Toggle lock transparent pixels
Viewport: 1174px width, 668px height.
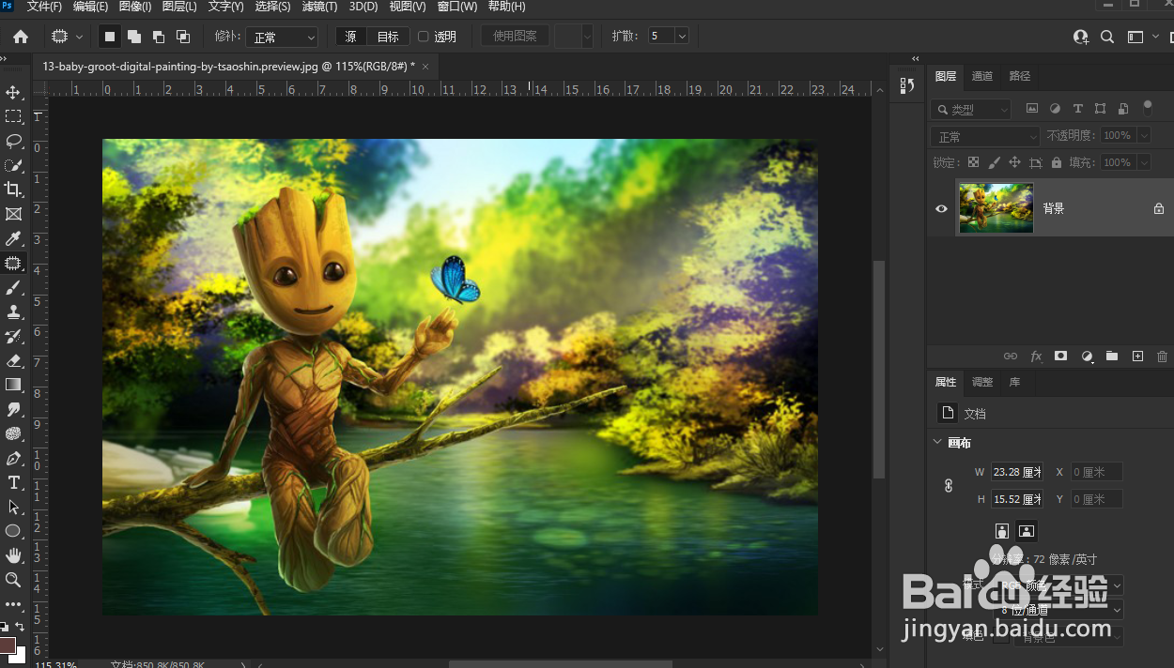coord(973,162)
